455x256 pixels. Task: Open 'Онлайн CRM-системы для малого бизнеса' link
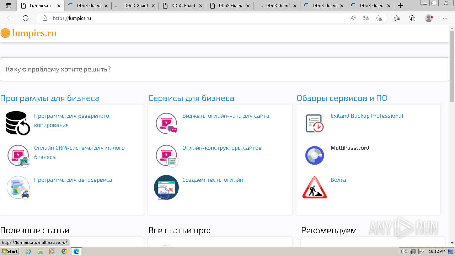pos(79,153)
